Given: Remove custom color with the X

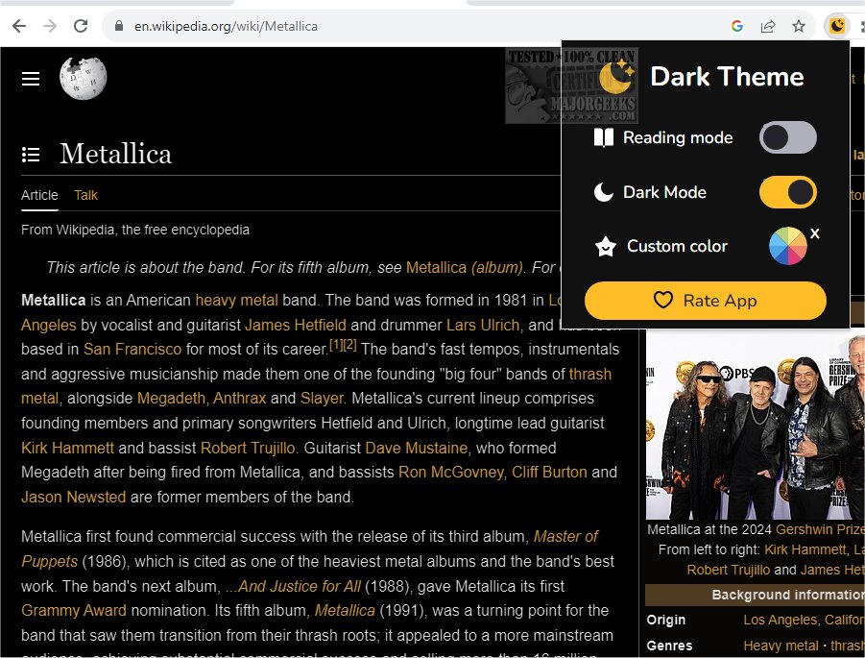Looking at the screenshot, I should click(x=815, y=233).
